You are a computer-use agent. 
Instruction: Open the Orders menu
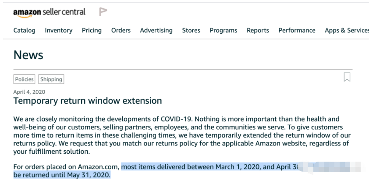(x=121, y=30)
